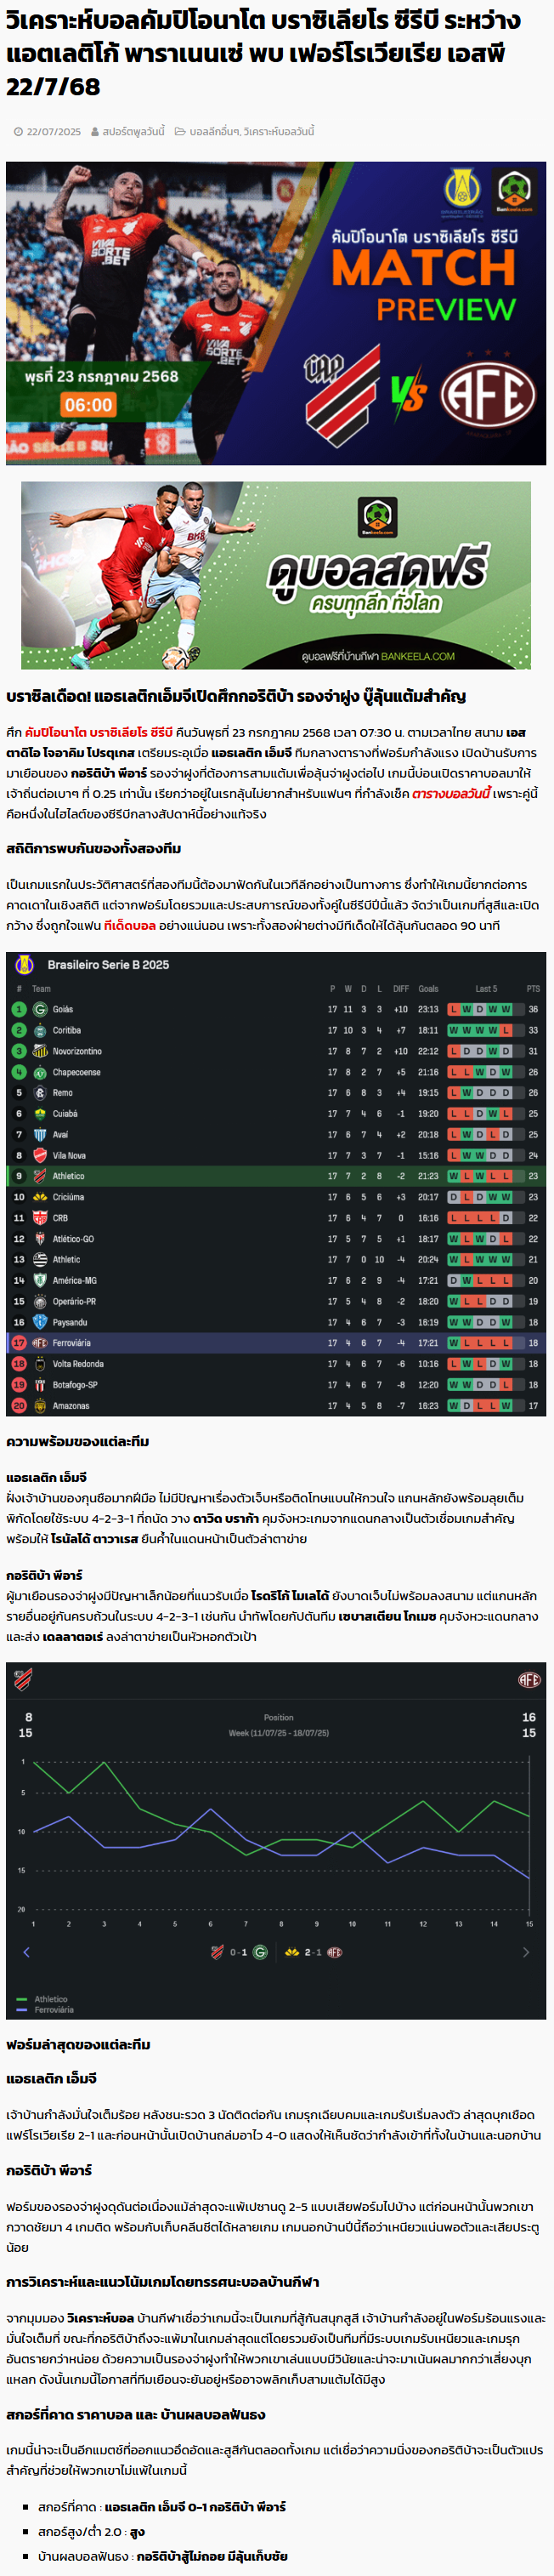Click the Brasileiro Serie B 2025 league badge
The image size is (554, 2576).
24,964
